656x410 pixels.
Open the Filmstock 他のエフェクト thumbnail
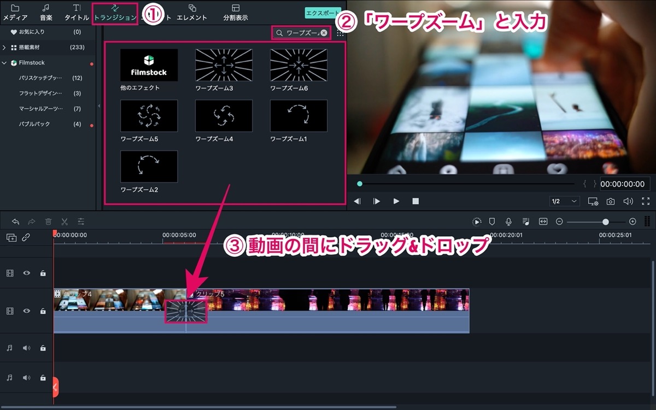pyautogui.click(x=149, y=65)
